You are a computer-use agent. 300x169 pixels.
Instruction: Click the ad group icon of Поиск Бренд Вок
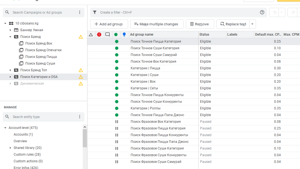click(21, 43)
